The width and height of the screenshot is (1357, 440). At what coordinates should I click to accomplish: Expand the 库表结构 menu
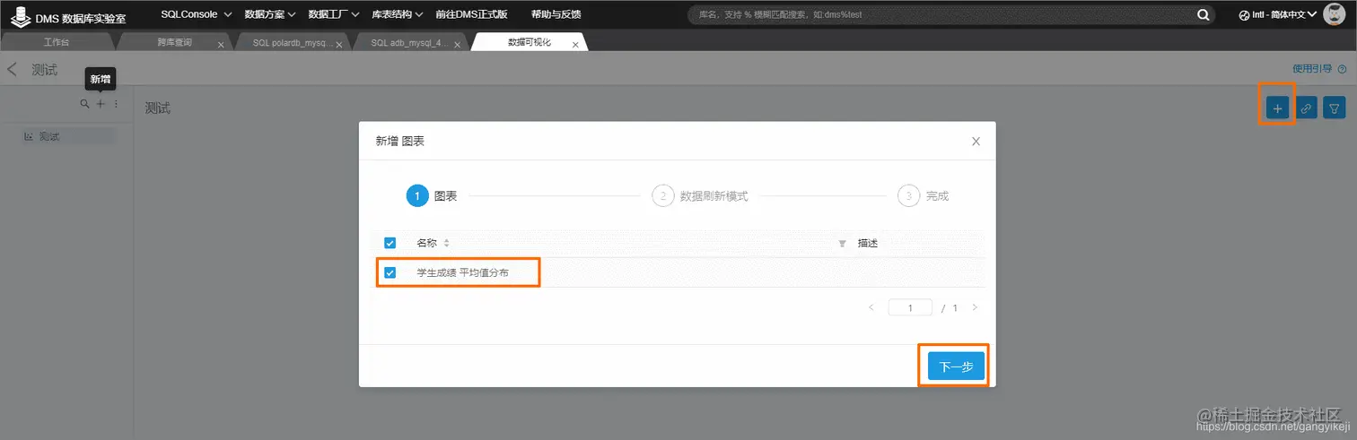click(x=397, y=14)
